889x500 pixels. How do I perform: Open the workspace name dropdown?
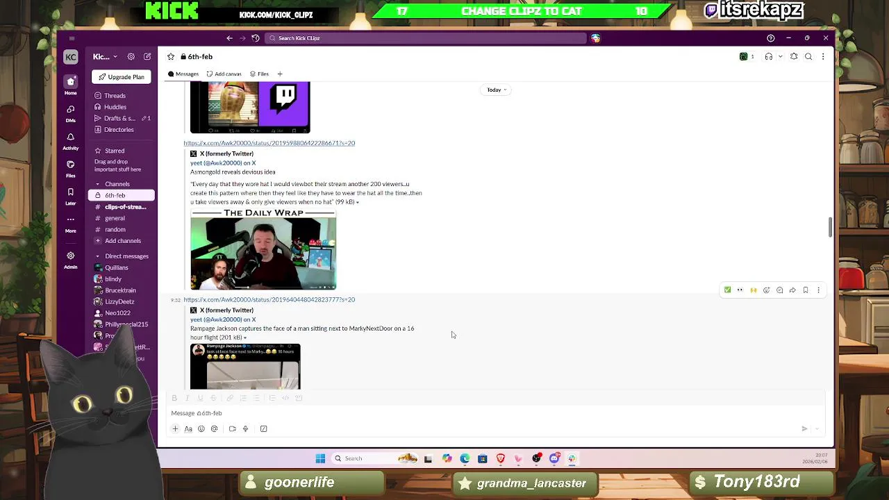pos(105,56)
